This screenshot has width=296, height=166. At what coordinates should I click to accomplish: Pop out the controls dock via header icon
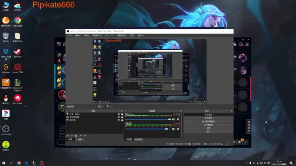click(x=232, y=111)
